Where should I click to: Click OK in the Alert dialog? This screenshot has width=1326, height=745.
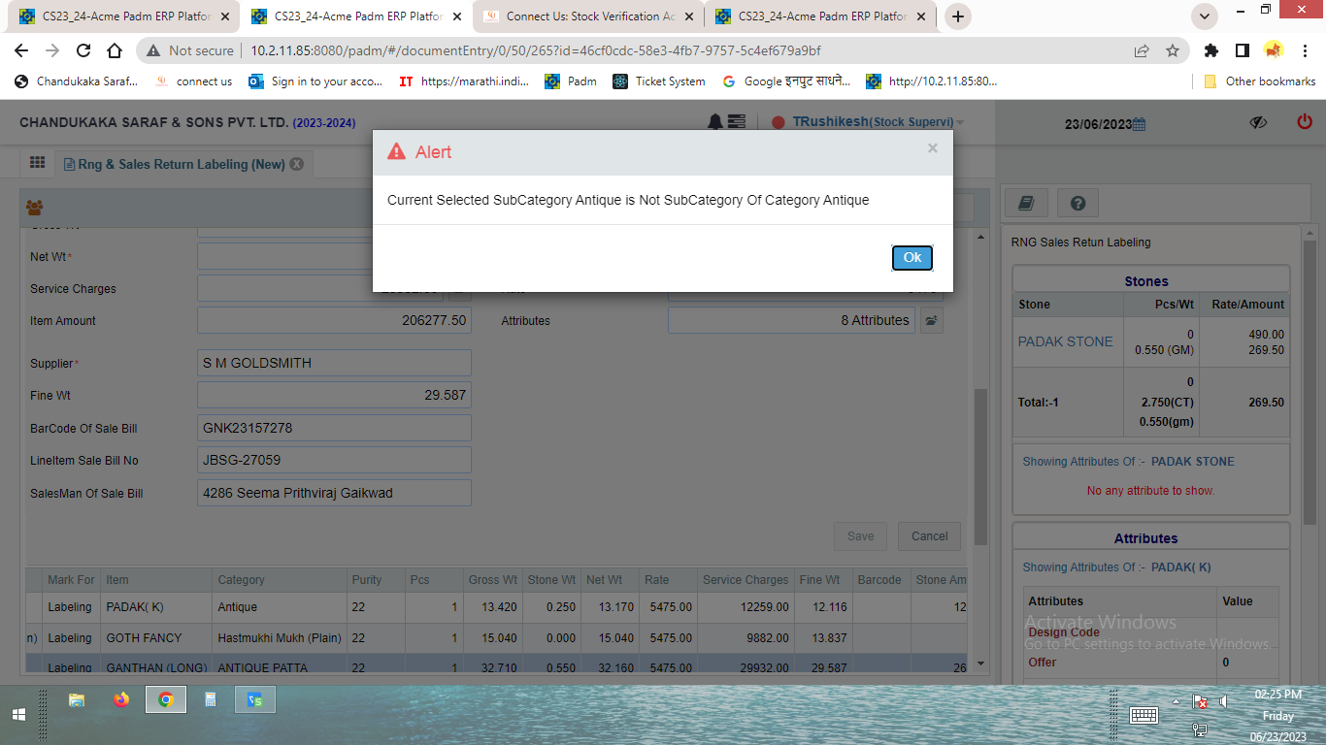912,257
